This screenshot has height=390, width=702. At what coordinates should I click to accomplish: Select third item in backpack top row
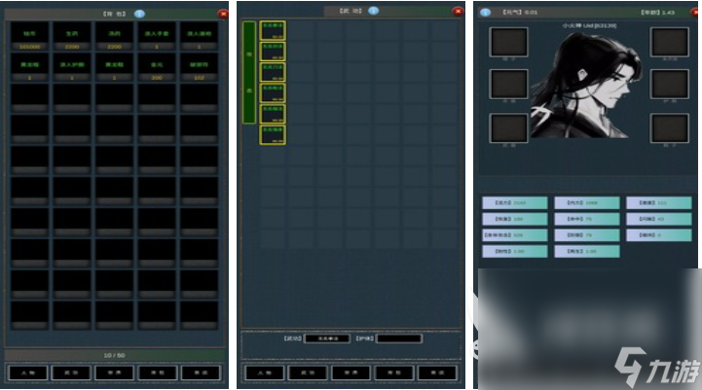click(x=114, y=36)
